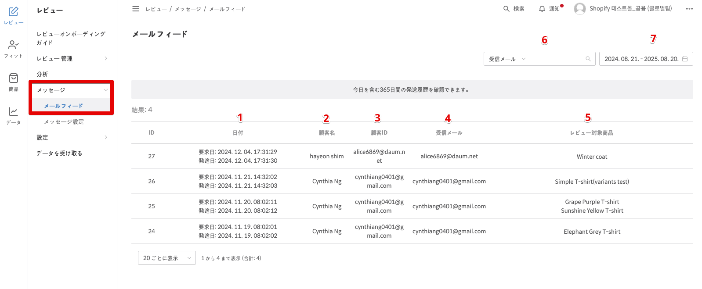Open the three-dot more options menu
702x289 pixels.
689,9
